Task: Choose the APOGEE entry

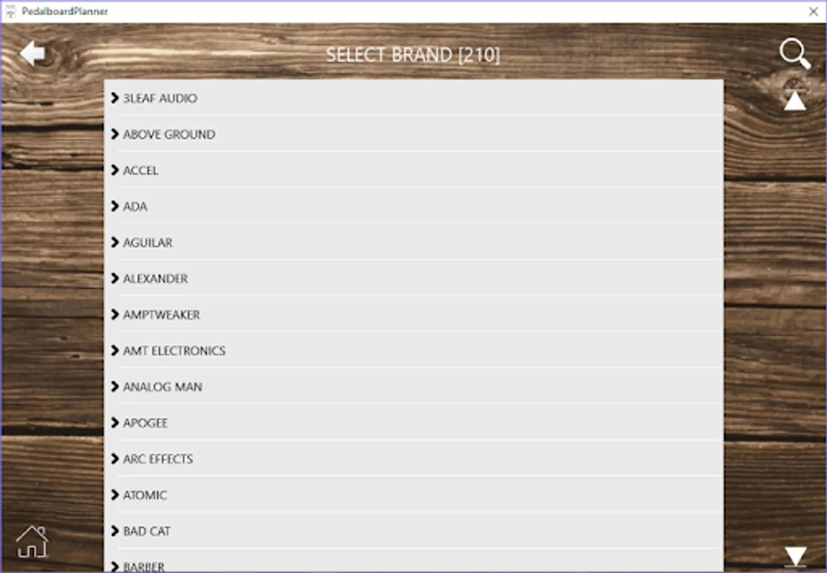Action: tap(145, 423)
